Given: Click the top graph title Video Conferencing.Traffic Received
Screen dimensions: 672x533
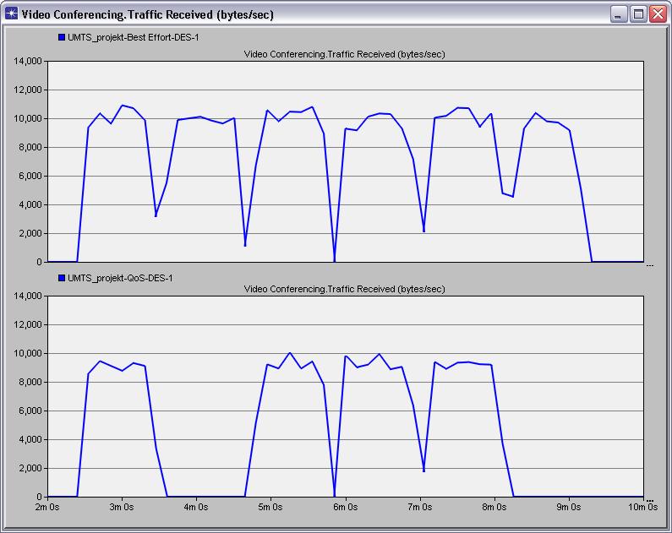Looking at the screenshot, I should [345, 54].
